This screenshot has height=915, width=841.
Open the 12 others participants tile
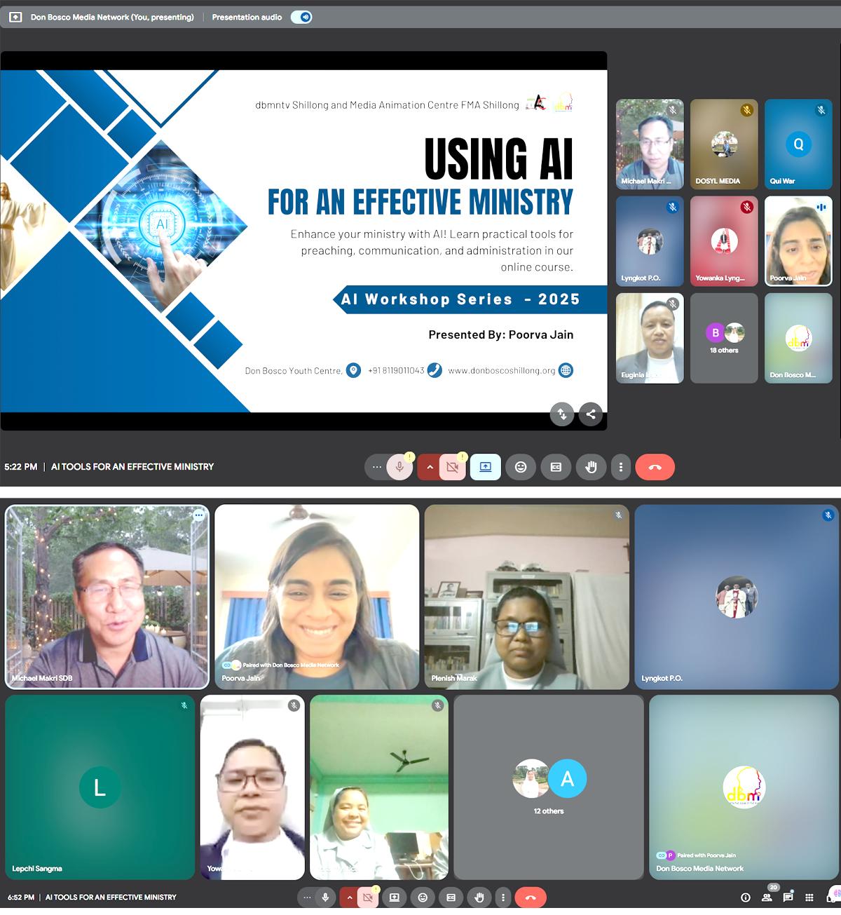coord(549,787)
